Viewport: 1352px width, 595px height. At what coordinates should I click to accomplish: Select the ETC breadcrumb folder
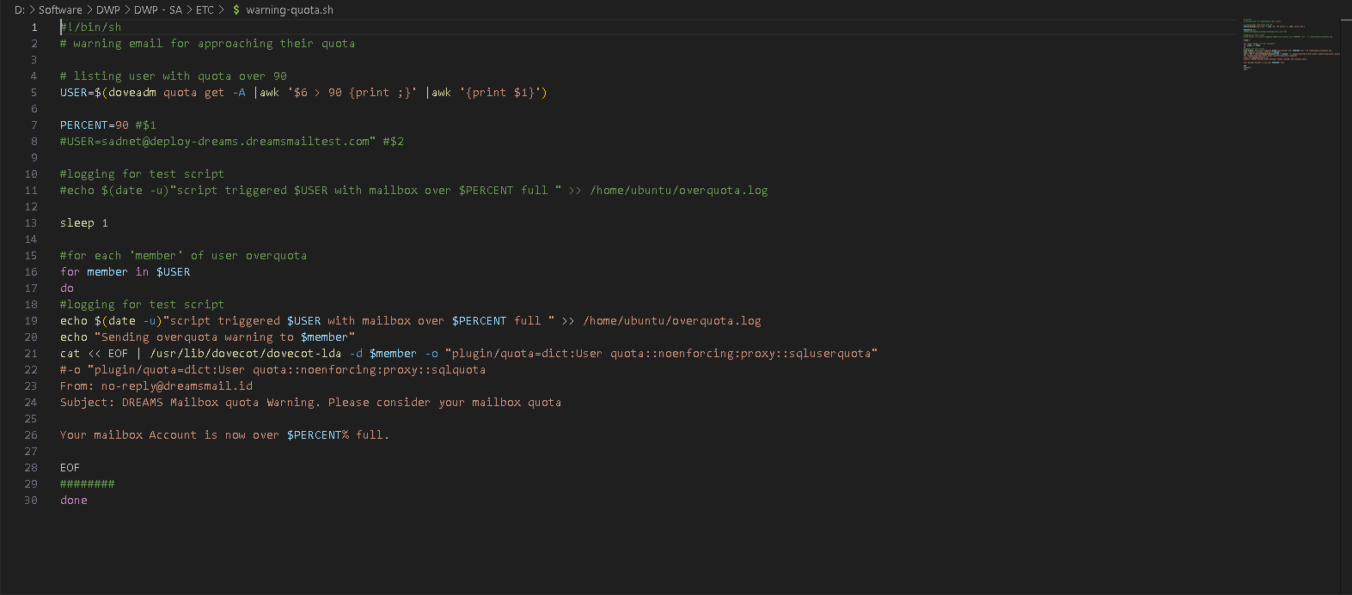(x=205, y=10)
